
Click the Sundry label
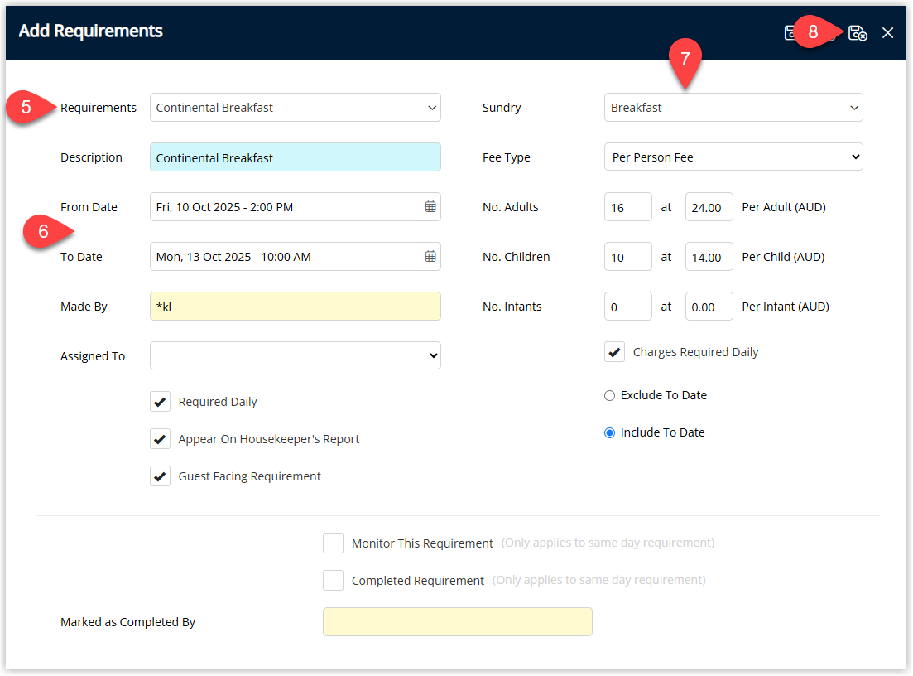pyautogui.click(x=502, y=108)
